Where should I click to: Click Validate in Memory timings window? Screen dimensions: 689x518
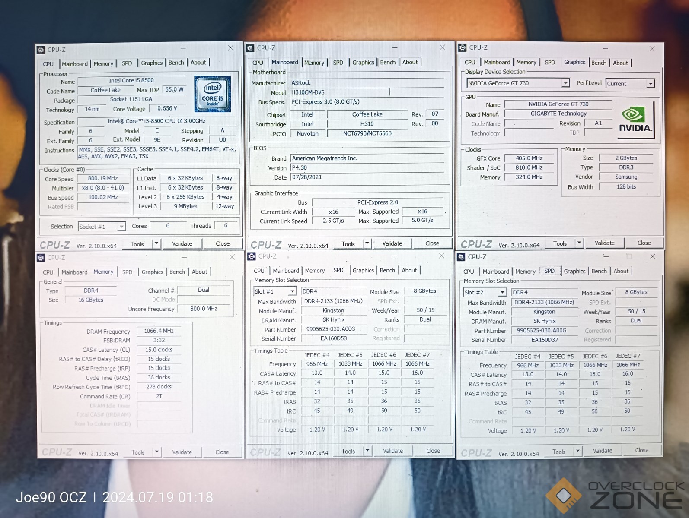tap(182, 452)
